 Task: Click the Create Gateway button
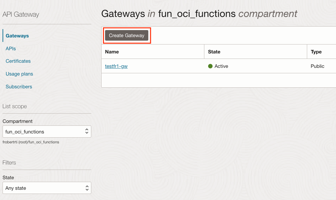pyautogui.click(x=127, y=36)
